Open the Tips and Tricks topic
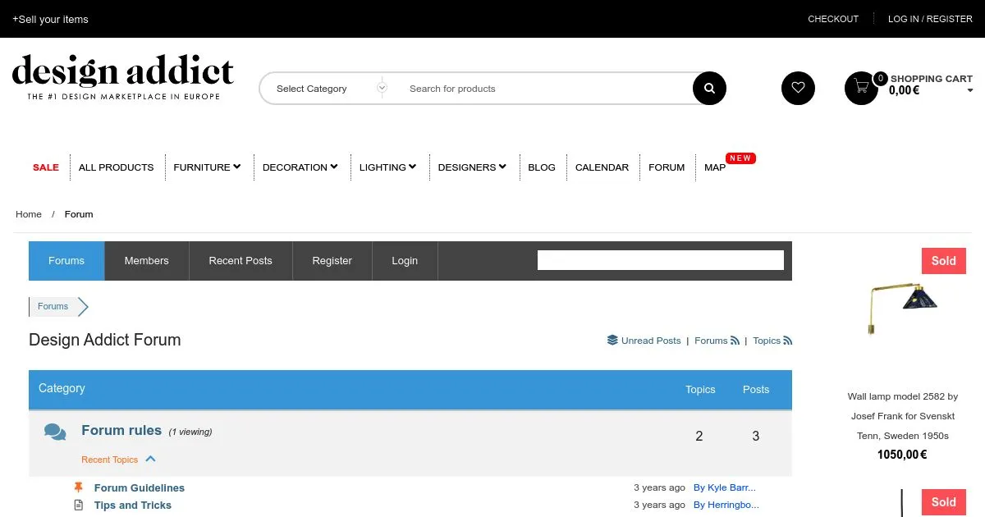Image resolution: width=985 pixels, height=517 pixels. [x=133, y=505]
